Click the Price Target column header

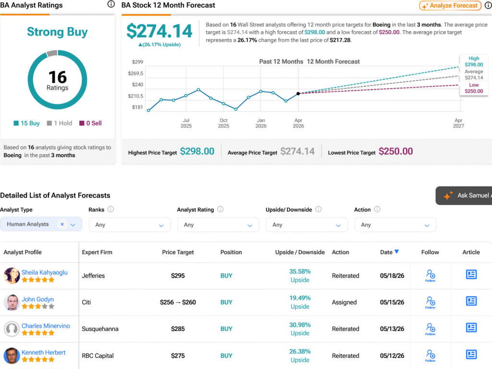point(178,252)
